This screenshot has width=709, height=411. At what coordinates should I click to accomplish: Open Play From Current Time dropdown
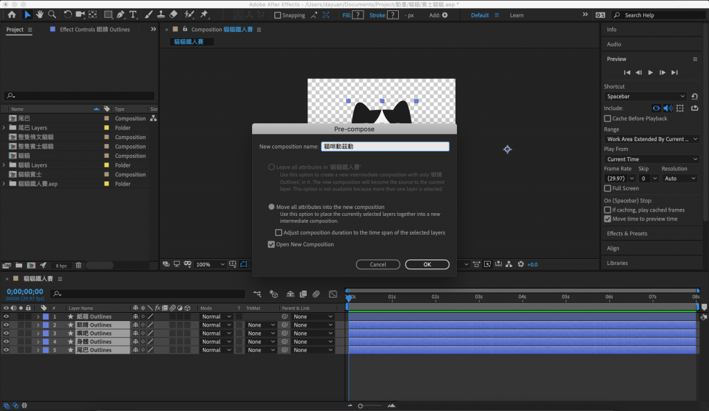(x=652, y=159)
